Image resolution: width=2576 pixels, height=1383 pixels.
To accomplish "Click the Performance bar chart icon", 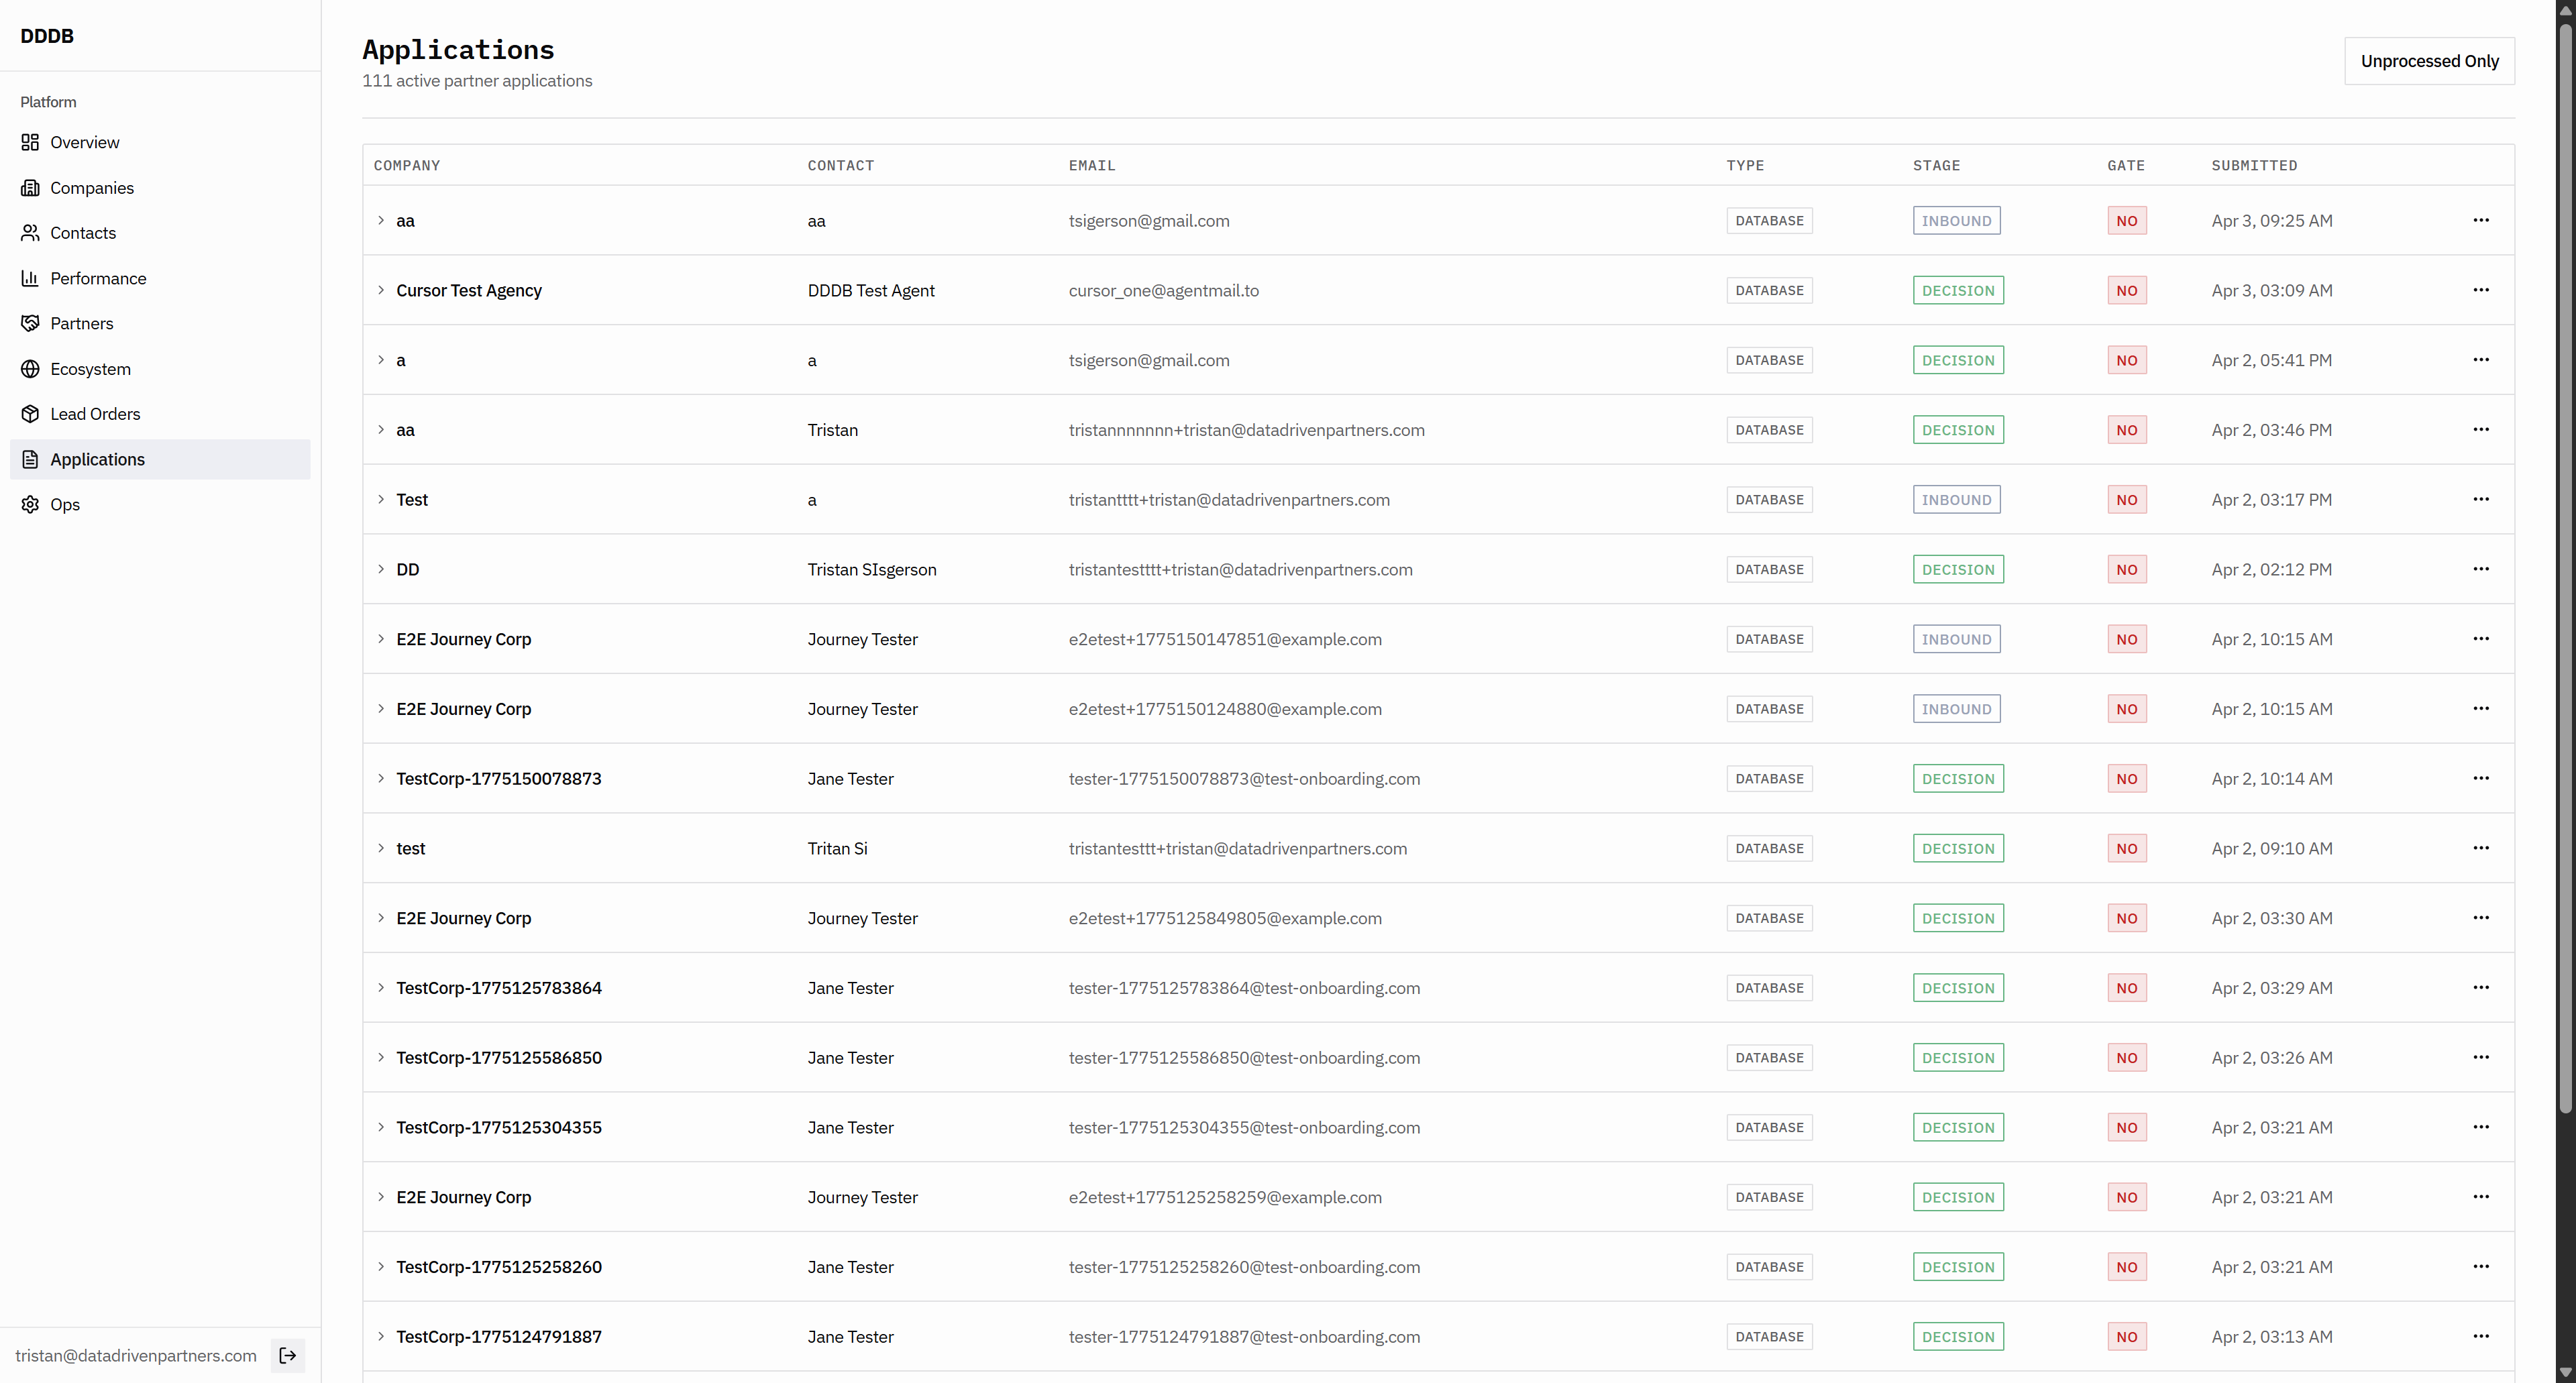I will coord(30,278).
